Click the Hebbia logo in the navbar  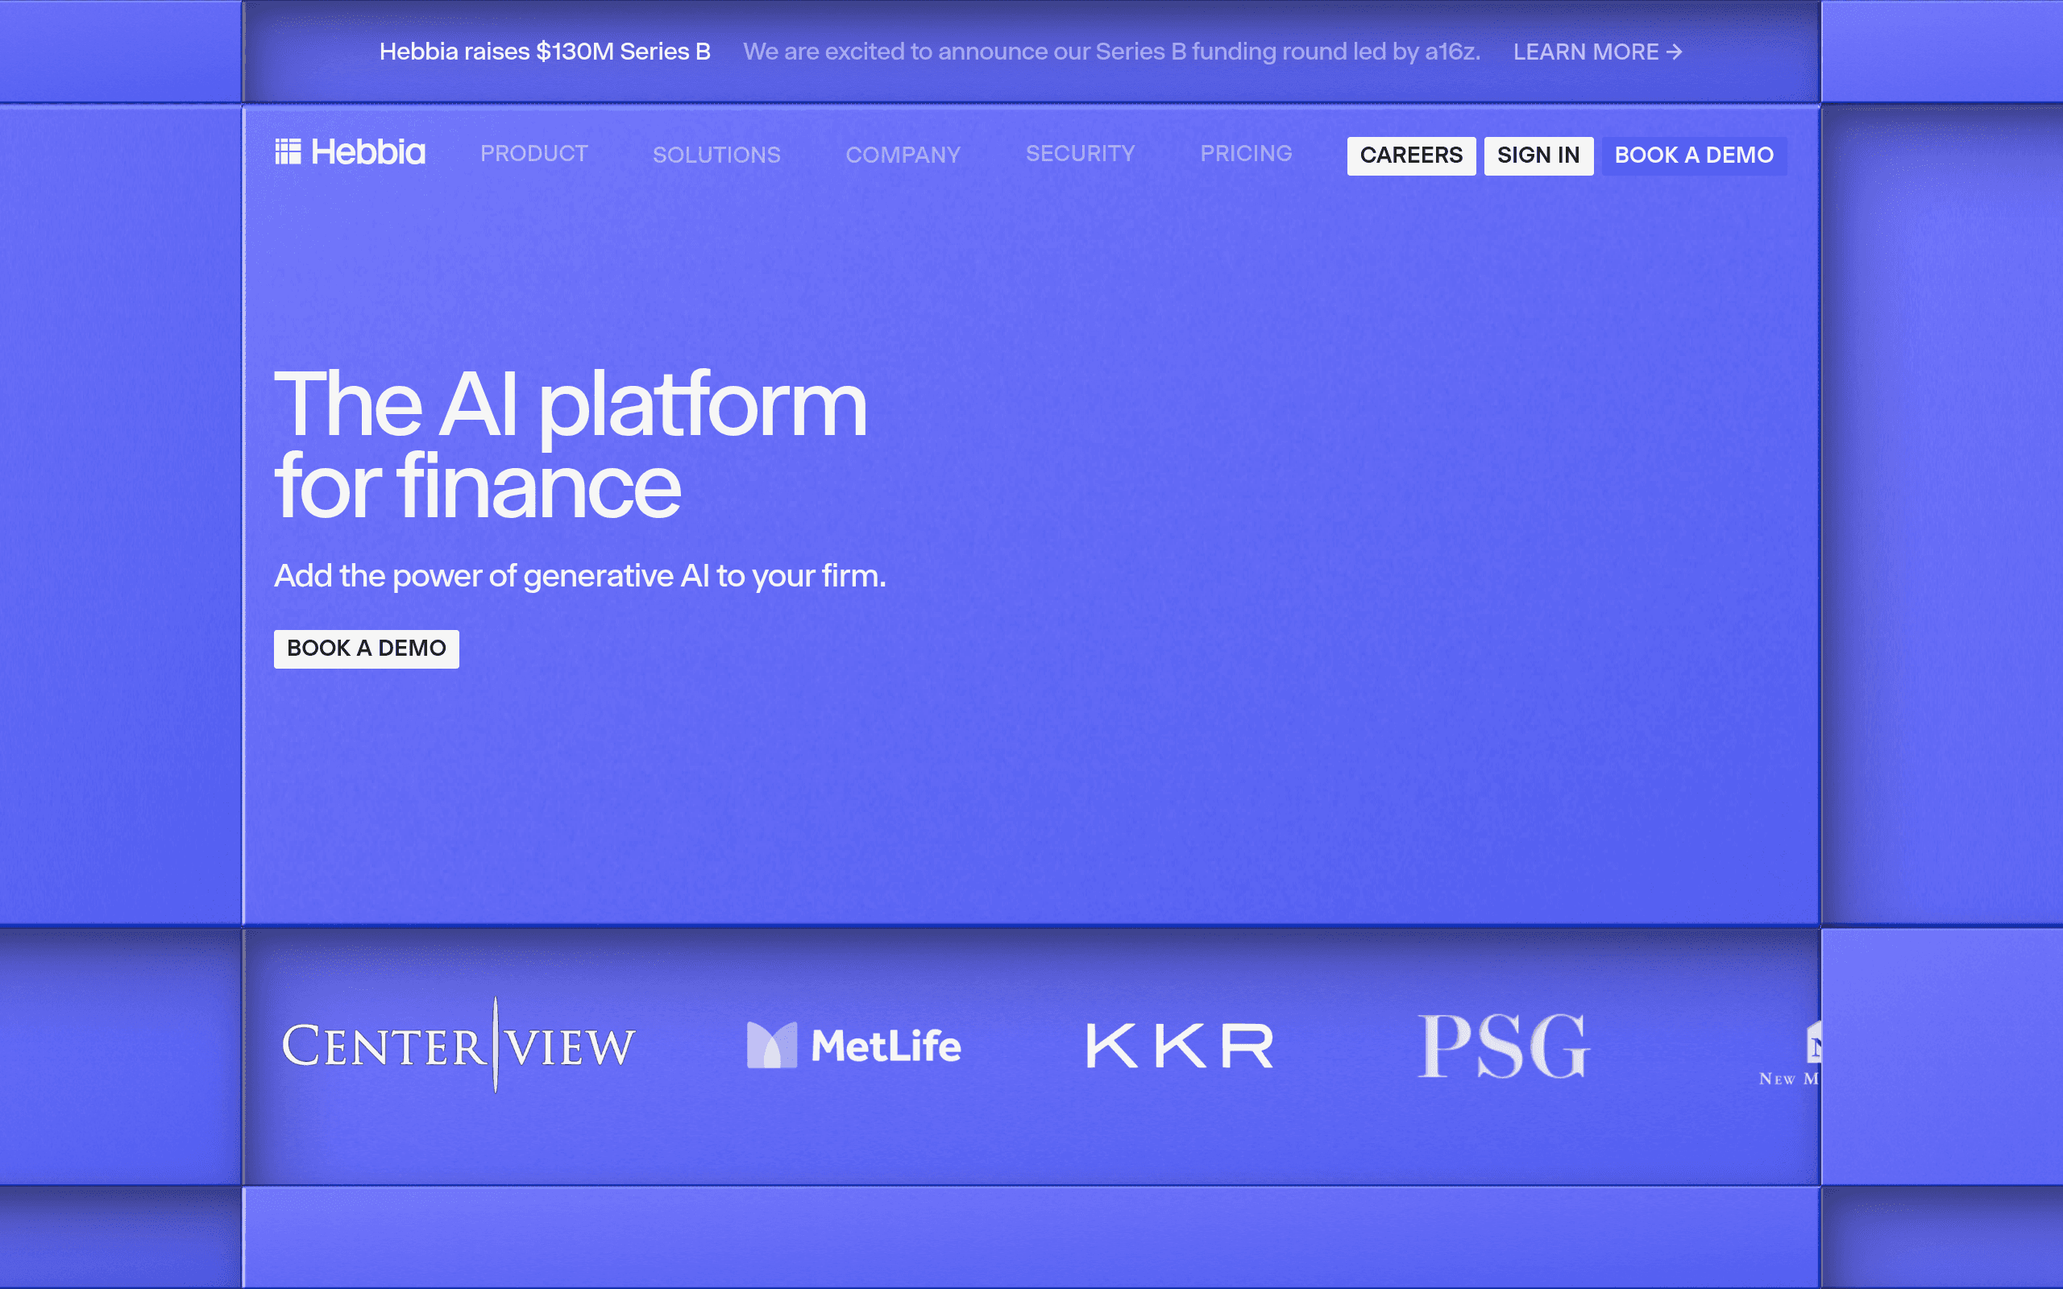350,152
